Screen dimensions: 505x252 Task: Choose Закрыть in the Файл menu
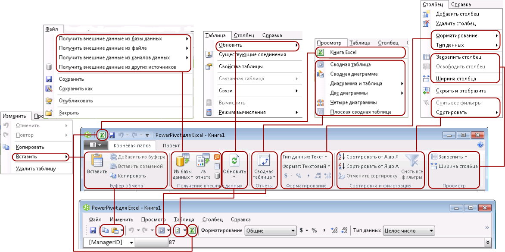point(118,113)
